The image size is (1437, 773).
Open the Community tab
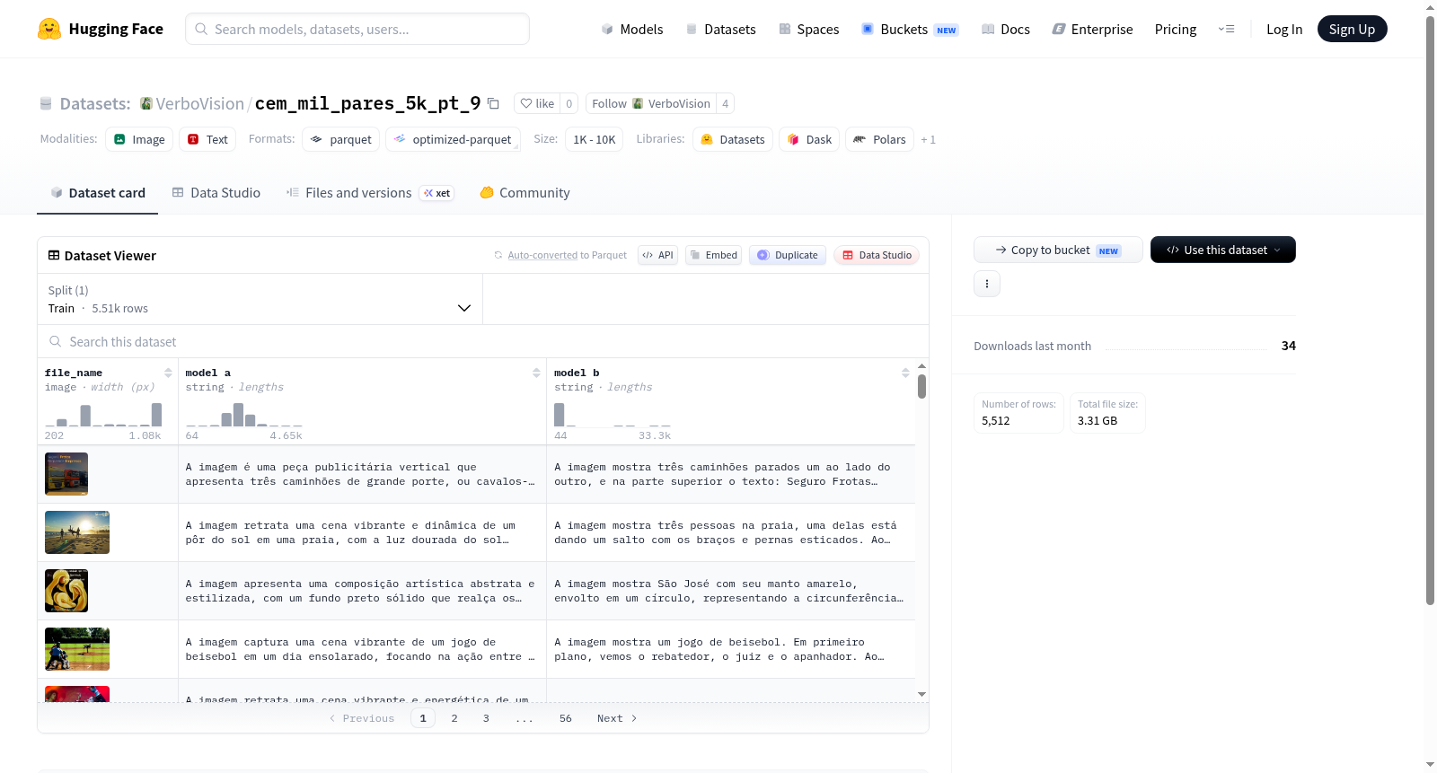click(525, 192)
